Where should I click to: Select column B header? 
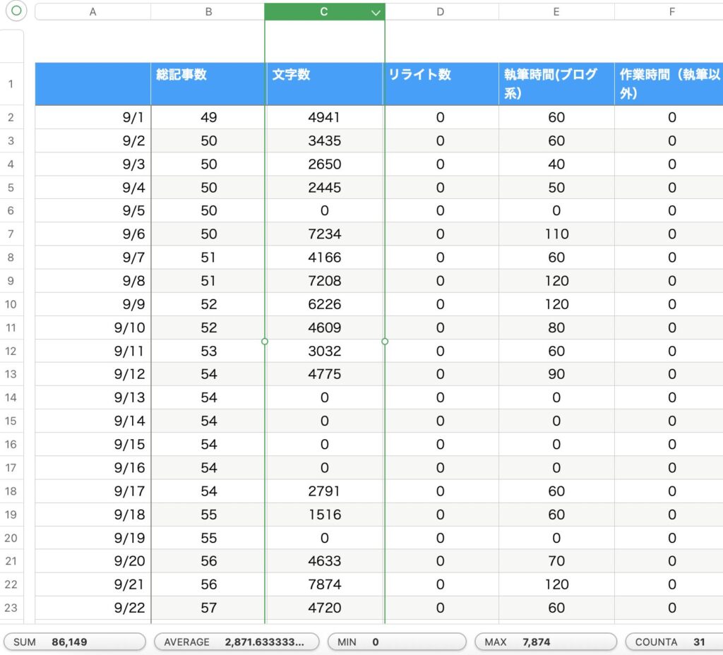[208, 12]
